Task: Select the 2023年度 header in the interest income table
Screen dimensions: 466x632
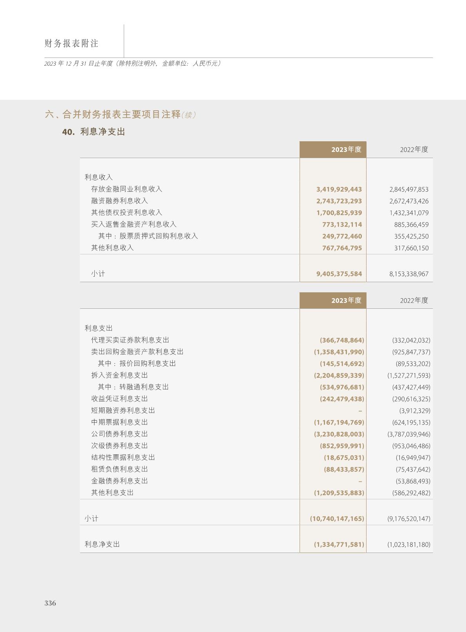Action: coord(346,149)
